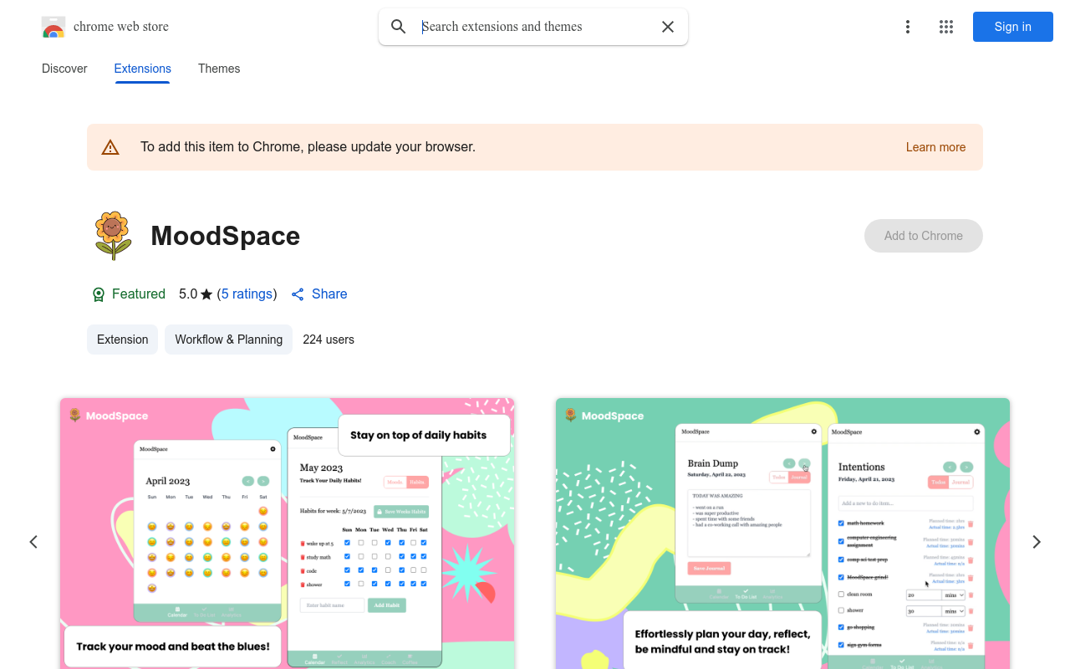Open the Google apps grid
Image resolution: width=1070 pixels, height=669 pixels.
(946, 27)
